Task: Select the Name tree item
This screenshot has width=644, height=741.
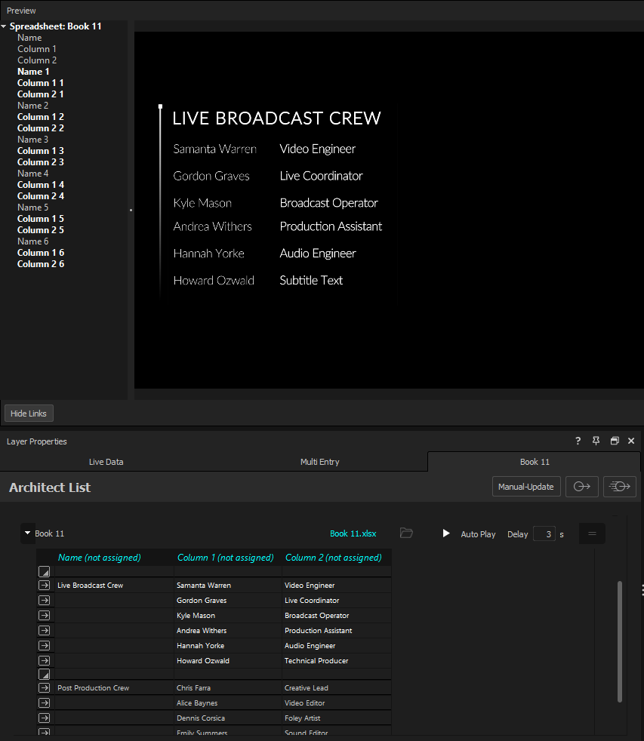Action: (29, 38)
